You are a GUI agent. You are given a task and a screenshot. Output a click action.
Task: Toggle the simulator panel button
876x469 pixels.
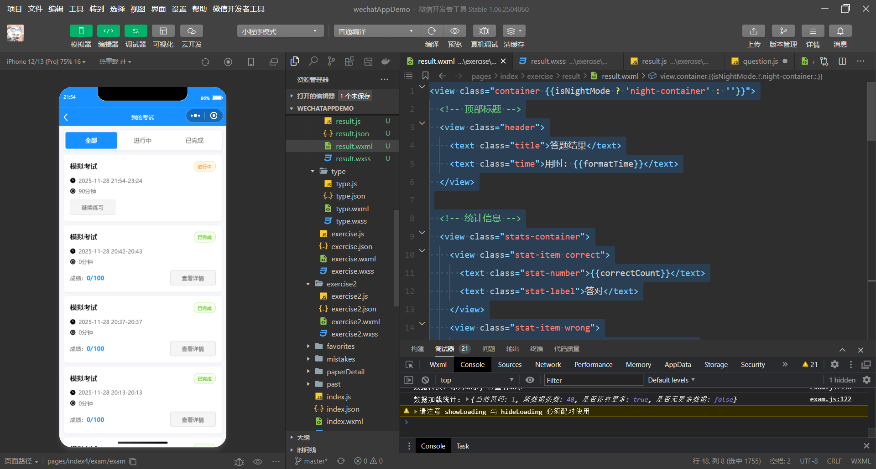[81, 31]
